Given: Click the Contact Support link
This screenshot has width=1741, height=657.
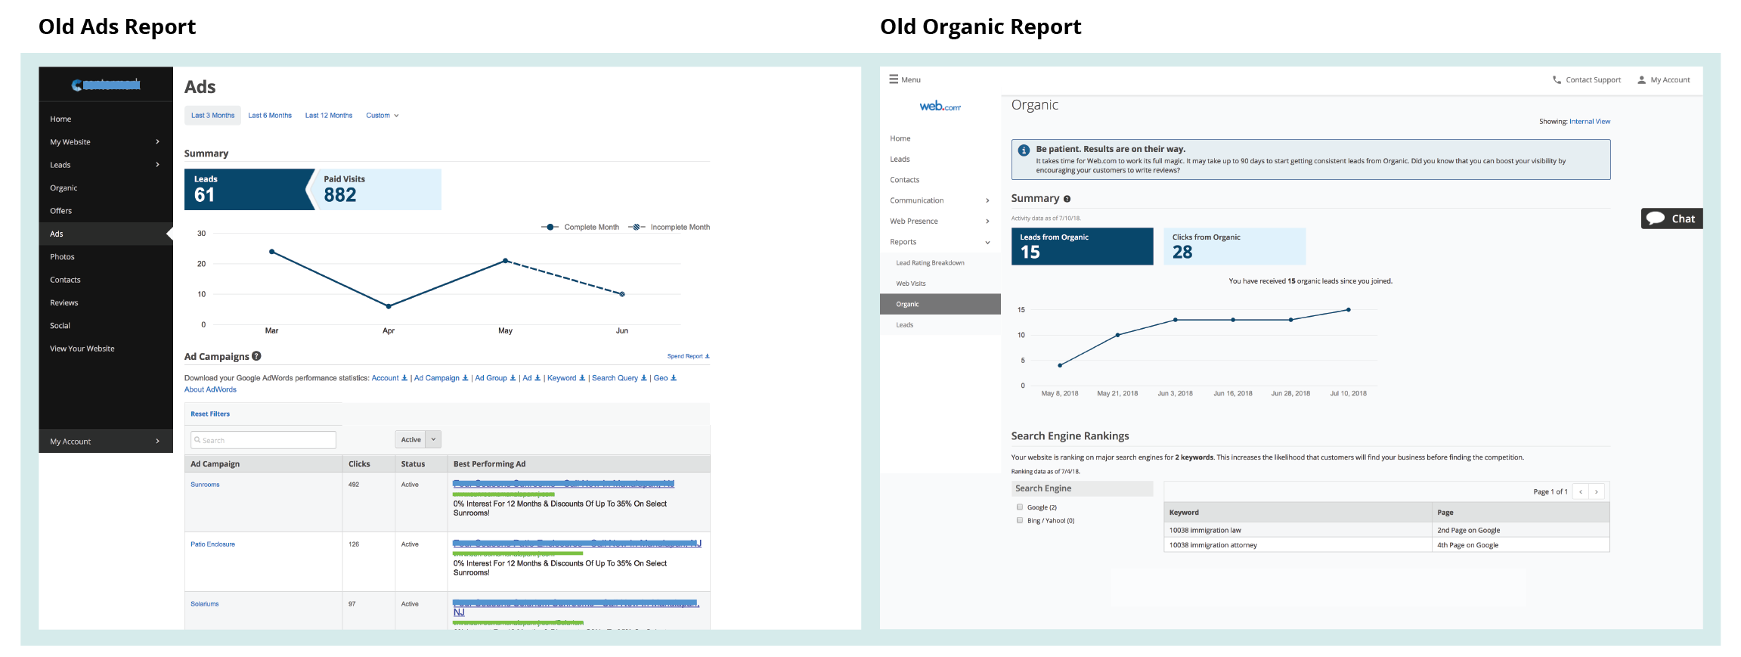Looking at the screenshot, I should (1593, 80).
